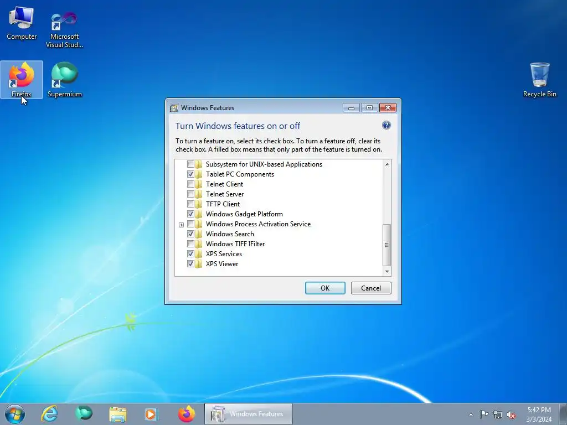Select the Supermium desktop shortcut
This screenshot has width=567, height=425.
[65, 80]
